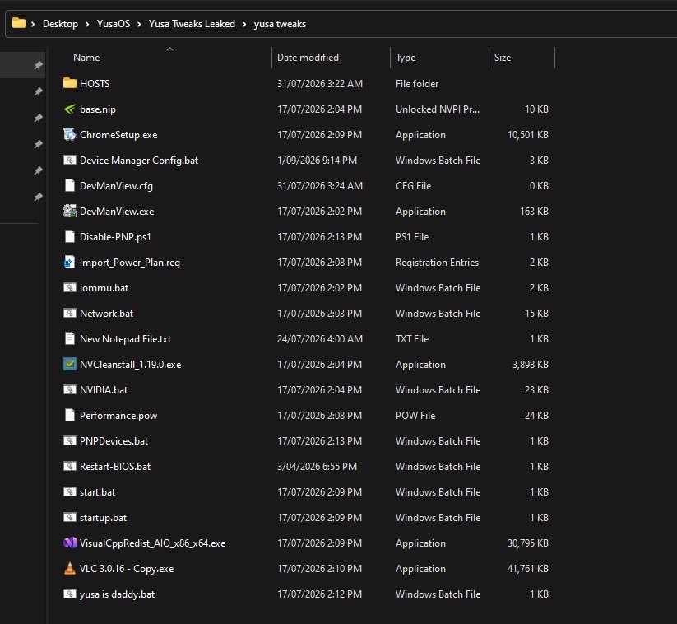Expand the chevron after Desktop in breadcrumb
The height and width of the screenshot is (624, 677).
coord(87,24)
